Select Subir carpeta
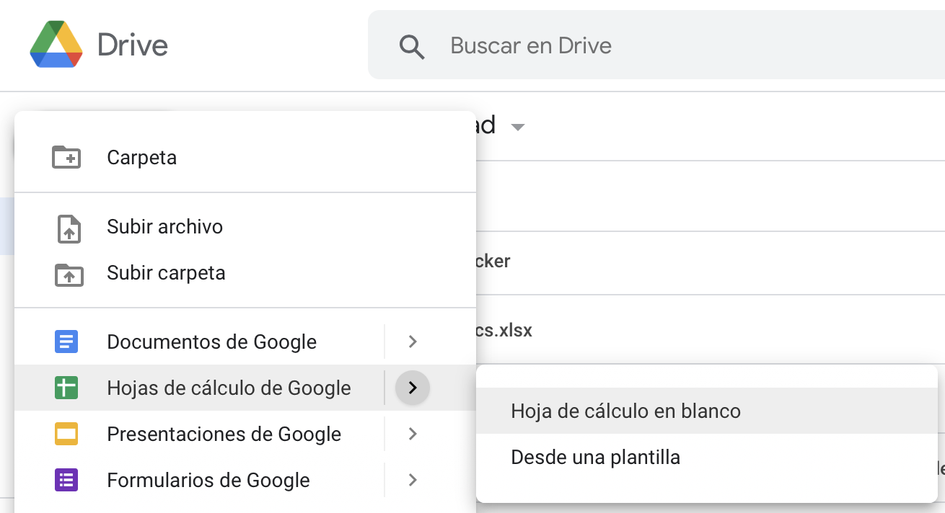This screenshot has height=513, width=945. pos(166,272)
